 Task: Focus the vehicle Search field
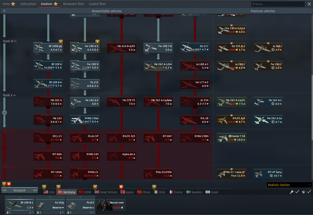(278, 4)
